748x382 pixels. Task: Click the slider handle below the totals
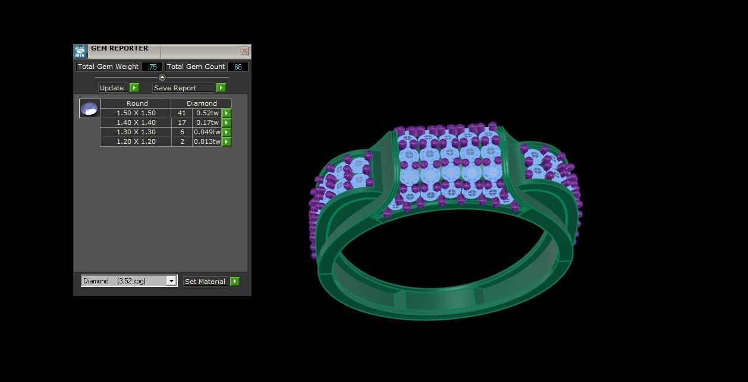point(162,77)
